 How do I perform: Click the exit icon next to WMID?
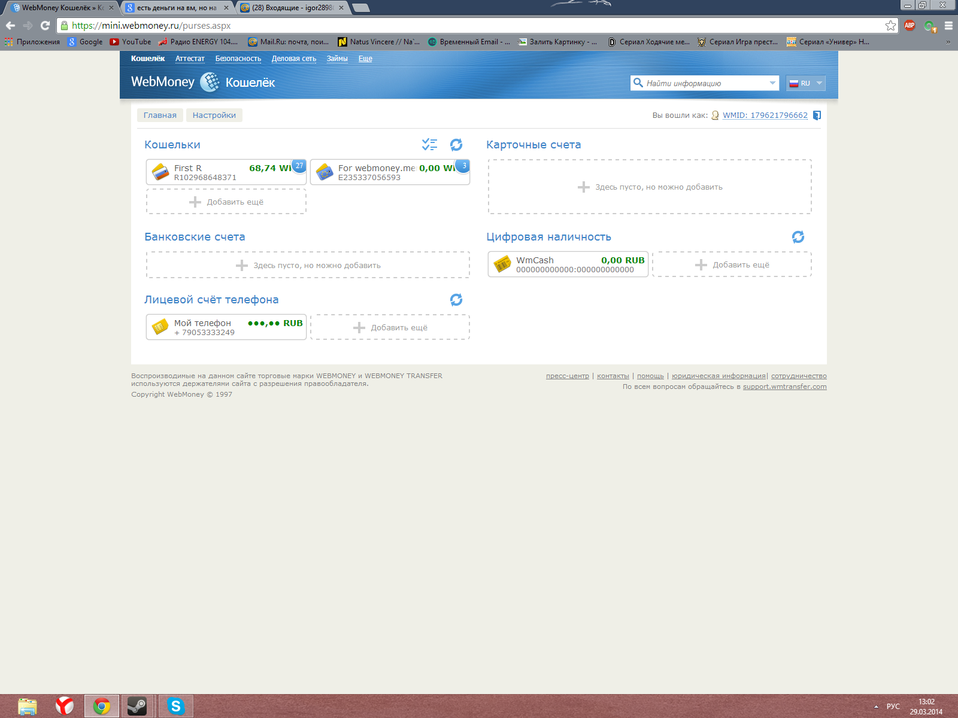pos(817,115)
